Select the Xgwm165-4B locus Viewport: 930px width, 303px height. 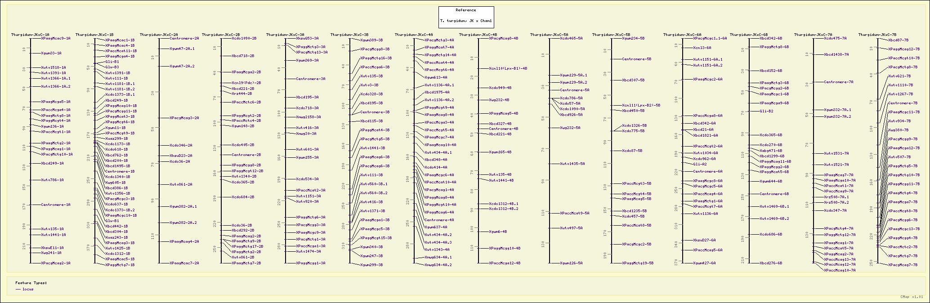click(x=500, y=152)
